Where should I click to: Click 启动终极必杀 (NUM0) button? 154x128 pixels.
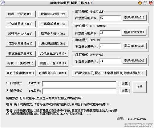pos(53,73)
